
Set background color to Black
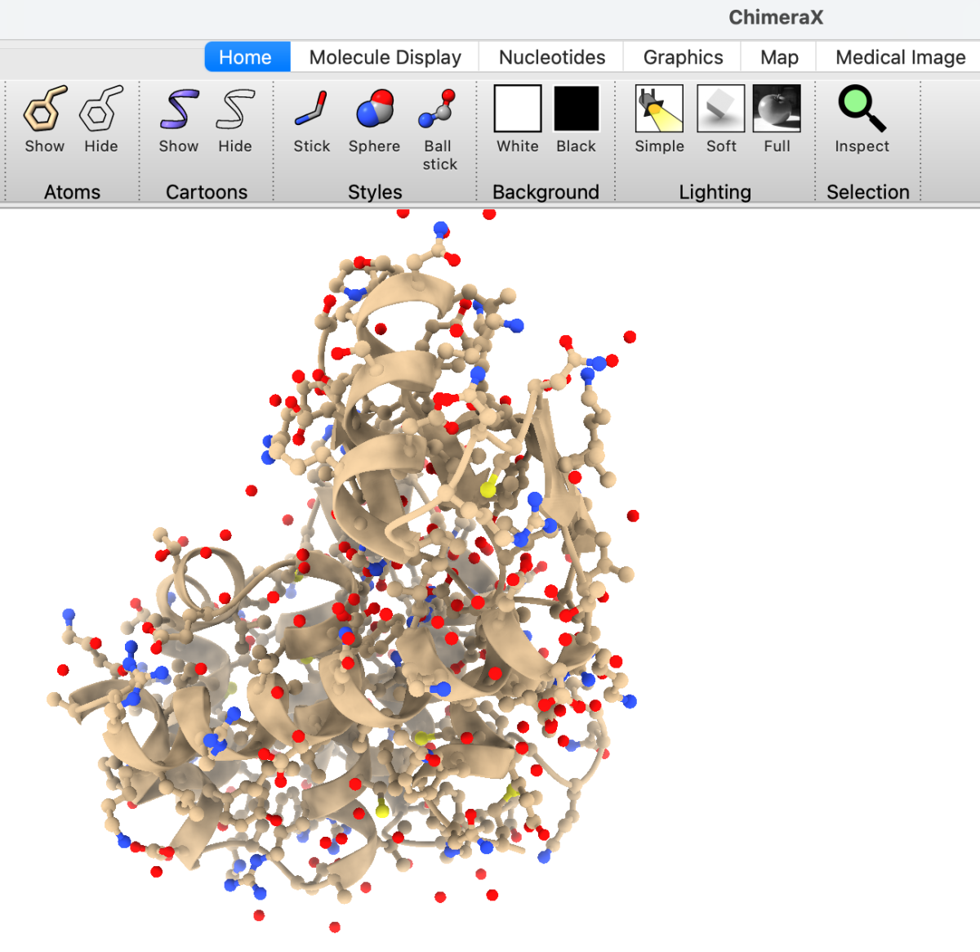pos(577,109)
